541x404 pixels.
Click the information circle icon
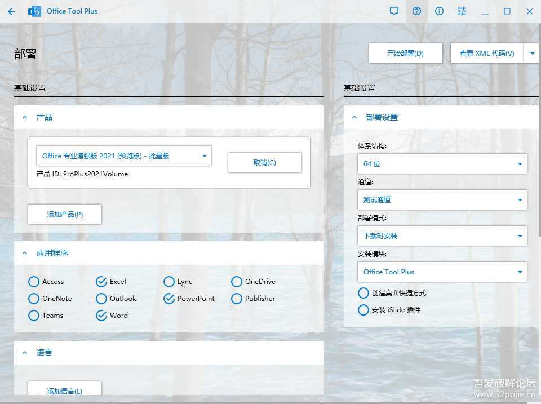click(x=439, y=11)
